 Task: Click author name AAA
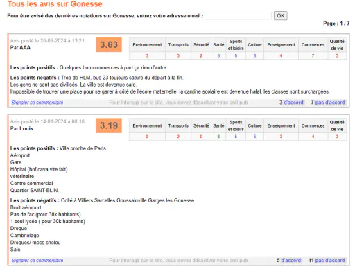coord(25,48)
